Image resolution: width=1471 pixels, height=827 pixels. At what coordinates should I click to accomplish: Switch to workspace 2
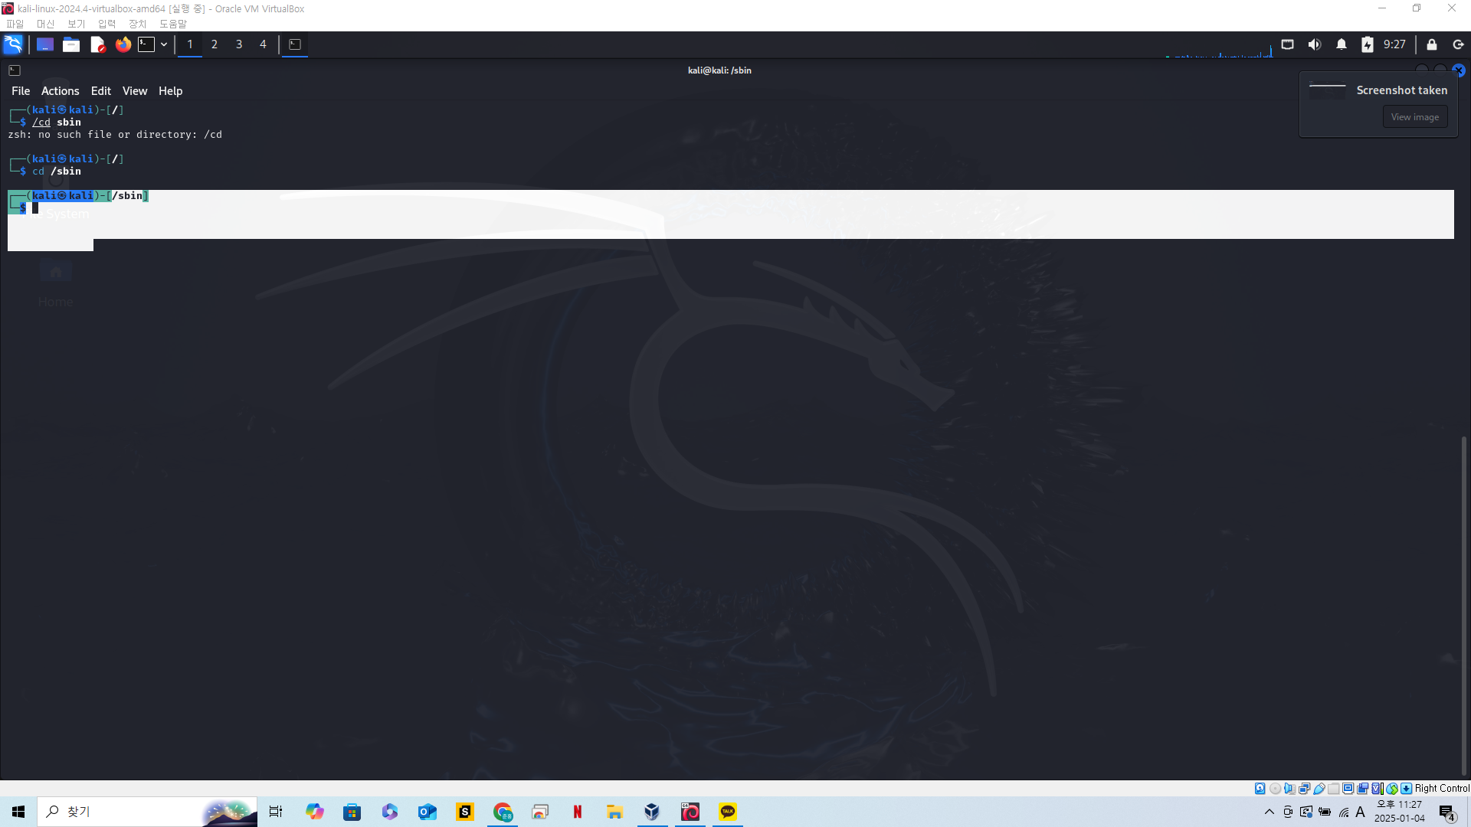click(215, 44)
